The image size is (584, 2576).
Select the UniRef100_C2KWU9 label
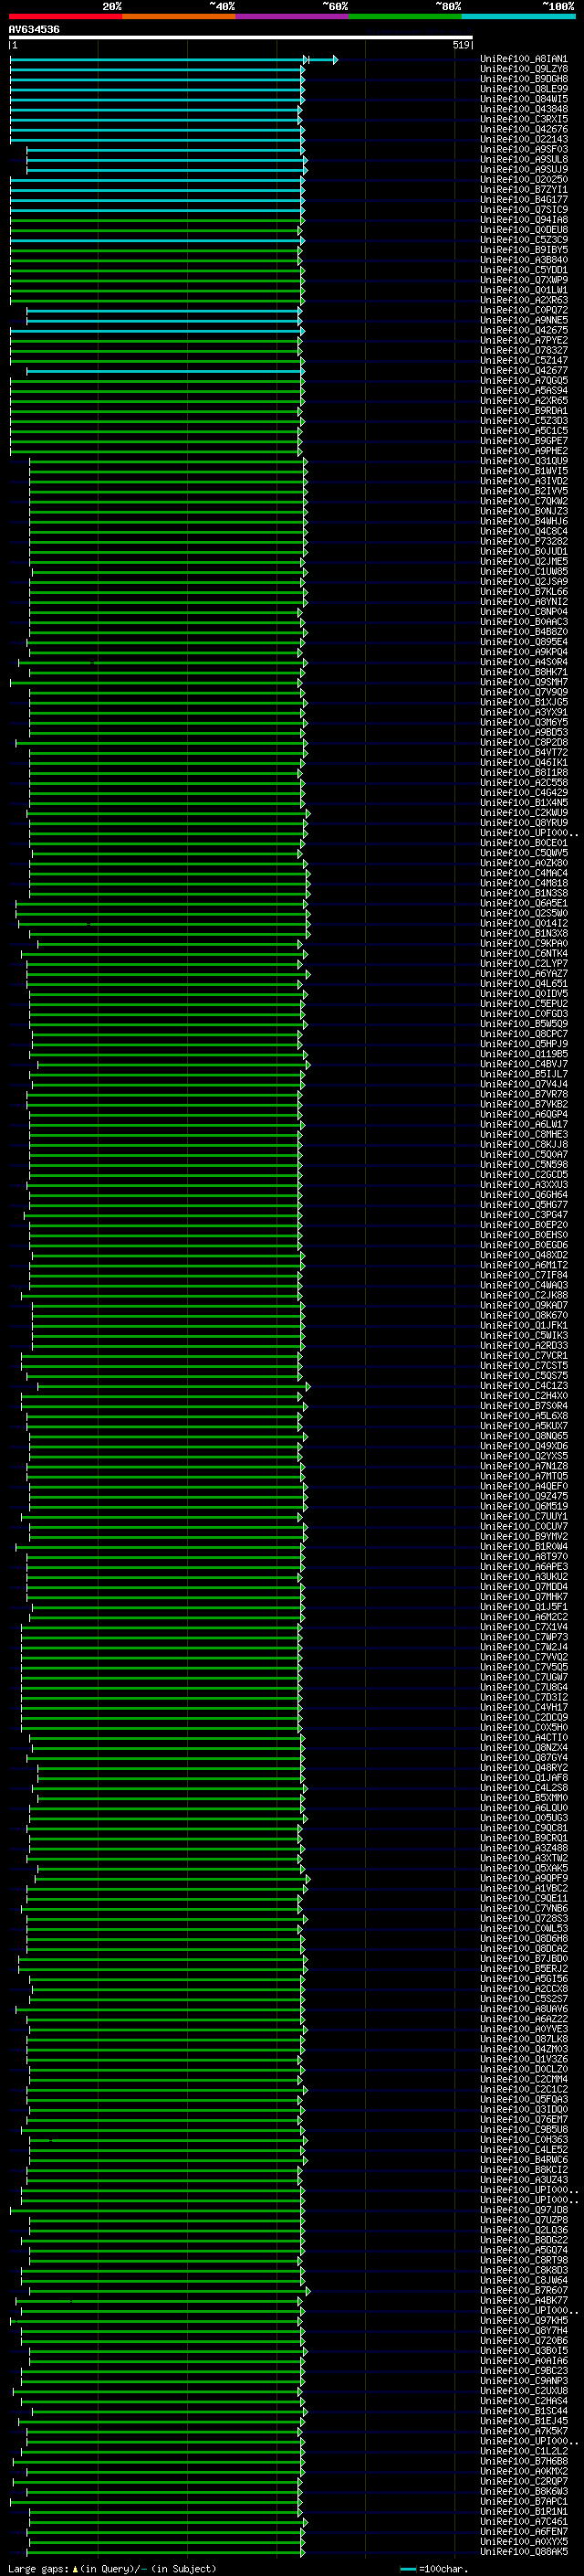tap(524, 813)
